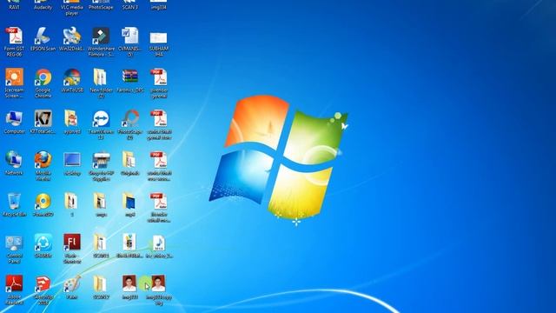Select the img337 photo thumbnail
This screenshot has height=313, width=556.
coord(129,283)
